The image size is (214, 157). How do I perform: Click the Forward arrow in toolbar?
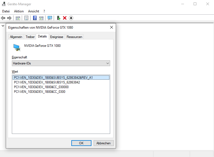click(9, 18)
